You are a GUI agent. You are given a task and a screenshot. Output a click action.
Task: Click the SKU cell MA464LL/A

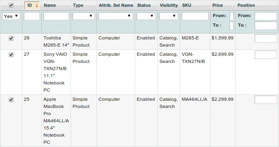tap(195, 99)
